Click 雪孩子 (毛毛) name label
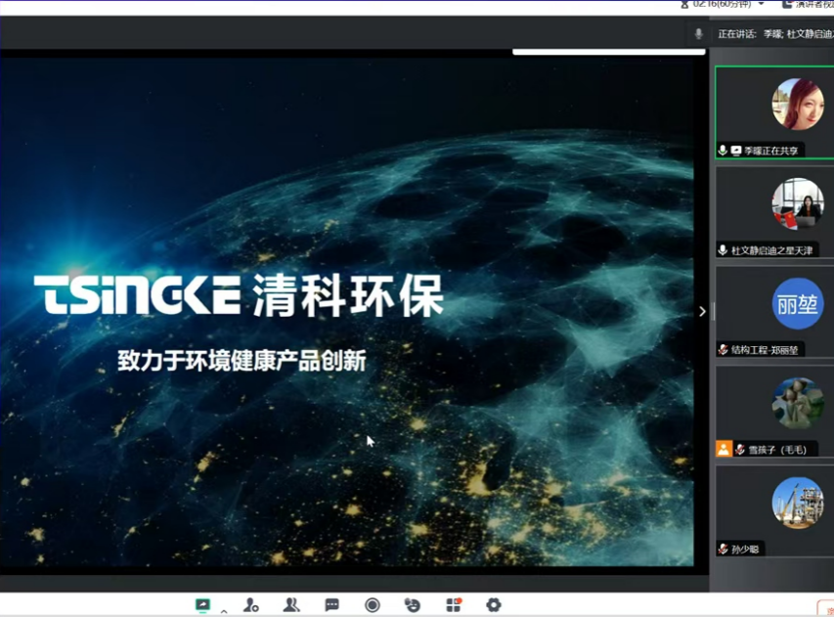Viewport: 834px width, 617px height. click(x=777, y=450)
